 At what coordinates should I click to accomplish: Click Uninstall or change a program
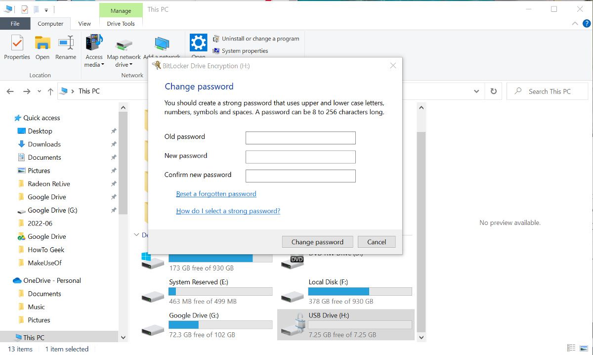(x=256, y=39)
